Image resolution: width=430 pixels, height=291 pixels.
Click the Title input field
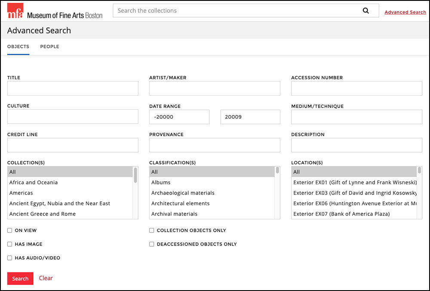click(72, 88)
